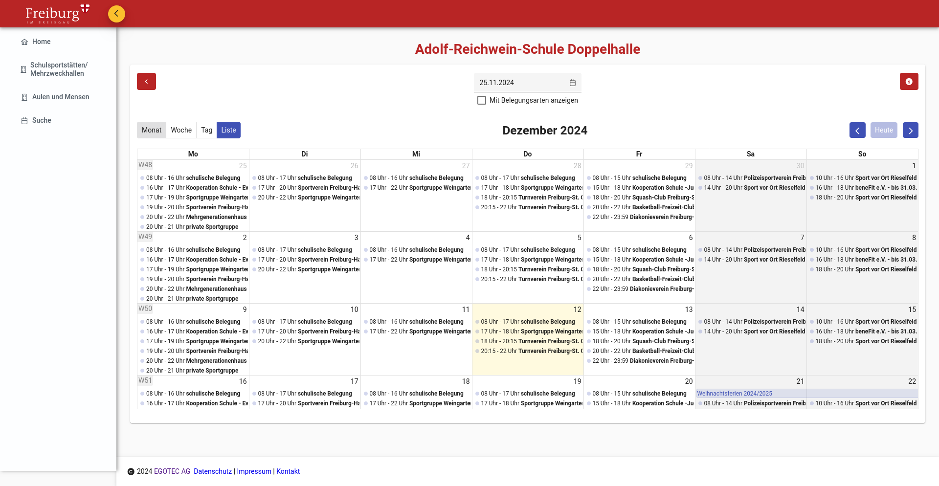Open the red info button
Viewport: 939px width, 486px height.
pyautogui.click(x=909, y=82)
